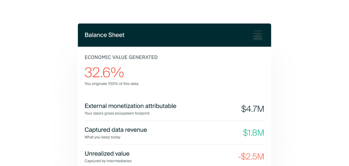Click the stacked discs icon in header

(x=258, y=35)
